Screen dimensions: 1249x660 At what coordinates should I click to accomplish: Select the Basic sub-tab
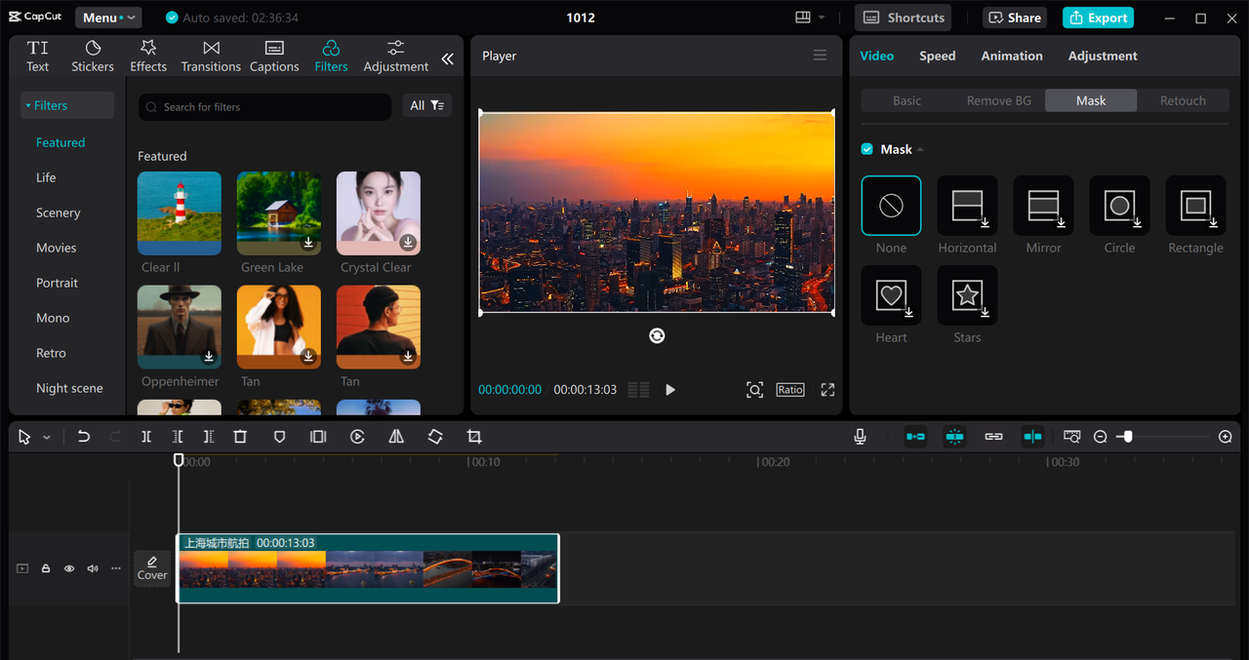click(x=907, y=100)
